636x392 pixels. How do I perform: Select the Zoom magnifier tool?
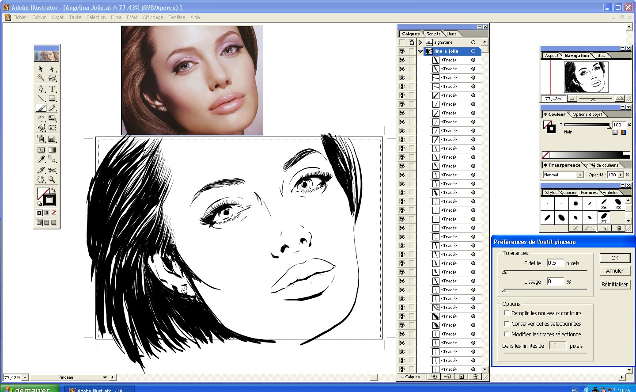coord(52,179)
